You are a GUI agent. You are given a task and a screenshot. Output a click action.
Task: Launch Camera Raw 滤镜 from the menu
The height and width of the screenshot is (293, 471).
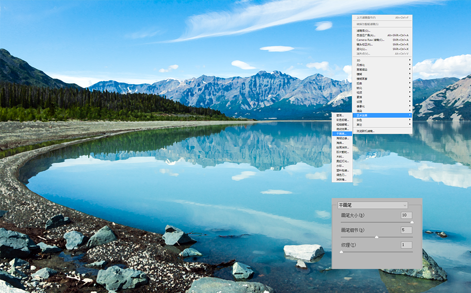[x=370, y=40]
